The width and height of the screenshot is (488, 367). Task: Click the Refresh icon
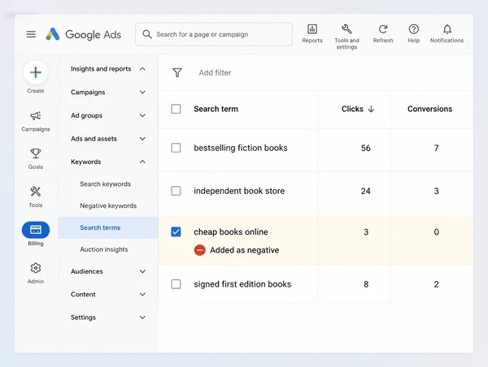point(383,29)
